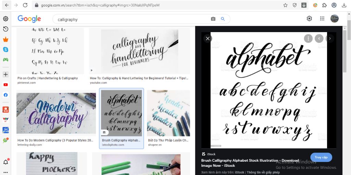The height and width of the screenshot is (175, 351).
Task: Show the previous image in preview
Action: [319, 38]
